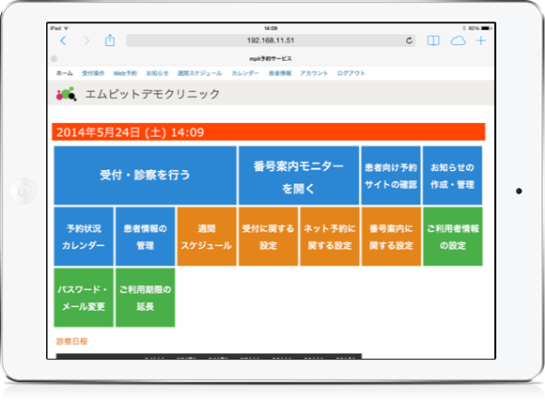Click the clinic logo icon
This screenshot has height=400, width=545.
(x=66, y=94)
